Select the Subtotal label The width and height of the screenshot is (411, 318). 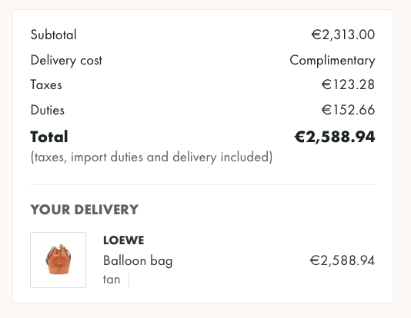point(53,35)
